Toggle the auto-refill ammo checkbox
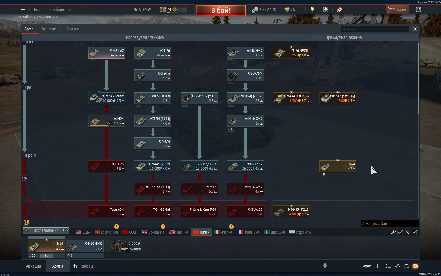 pos(415,232)
